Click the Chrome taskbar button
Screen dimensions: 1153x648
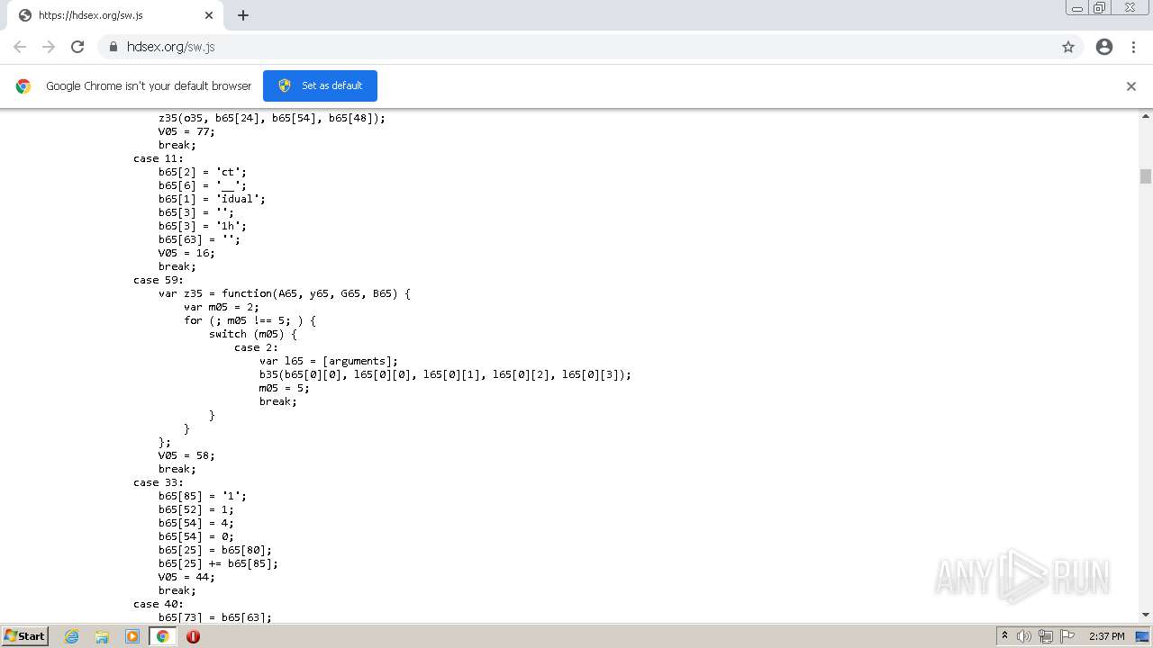point(163,636)
